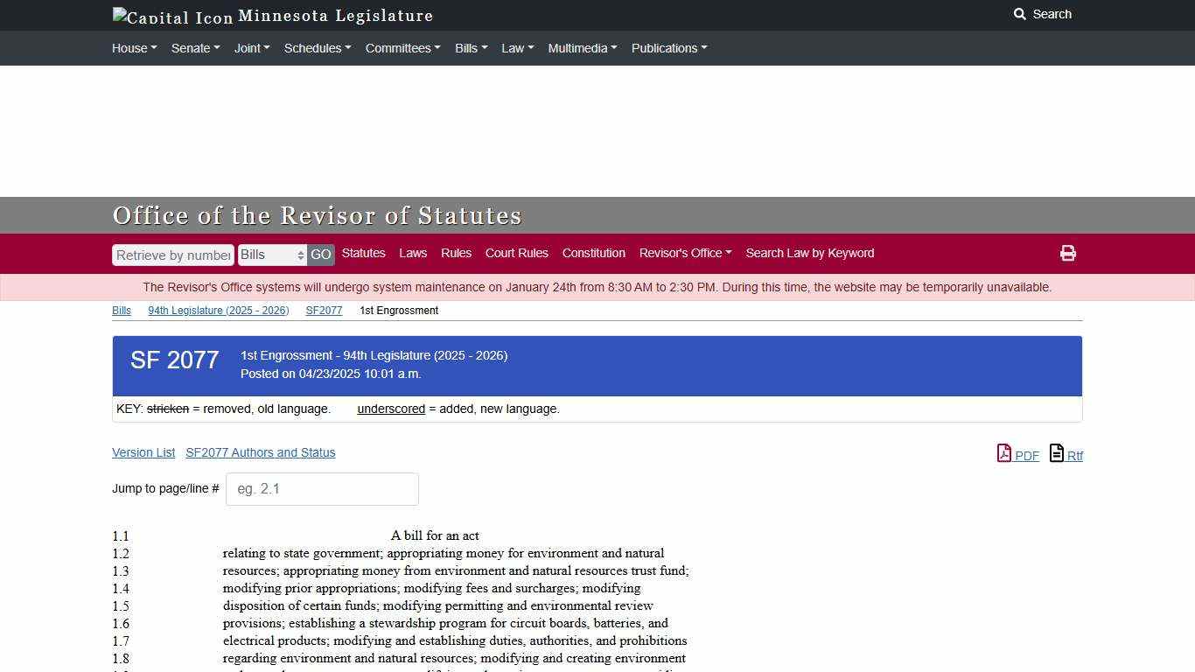Click the print icon on the red toolbar
Image resolution: width=1195 pixels, height=672 pixels.
(x=1068, y=253)
